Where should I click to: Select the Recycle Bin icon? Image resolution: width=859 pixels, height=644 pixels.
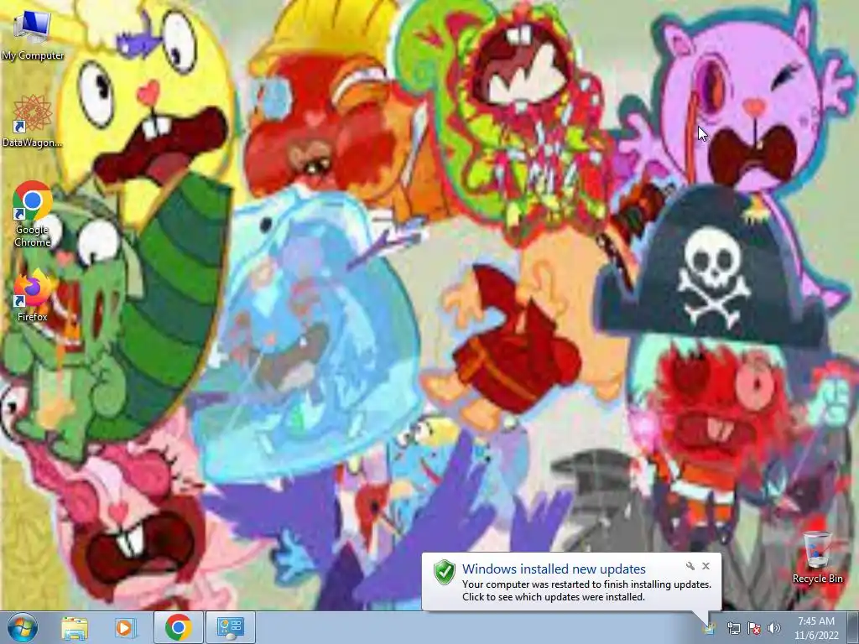[x=817, y=557]
